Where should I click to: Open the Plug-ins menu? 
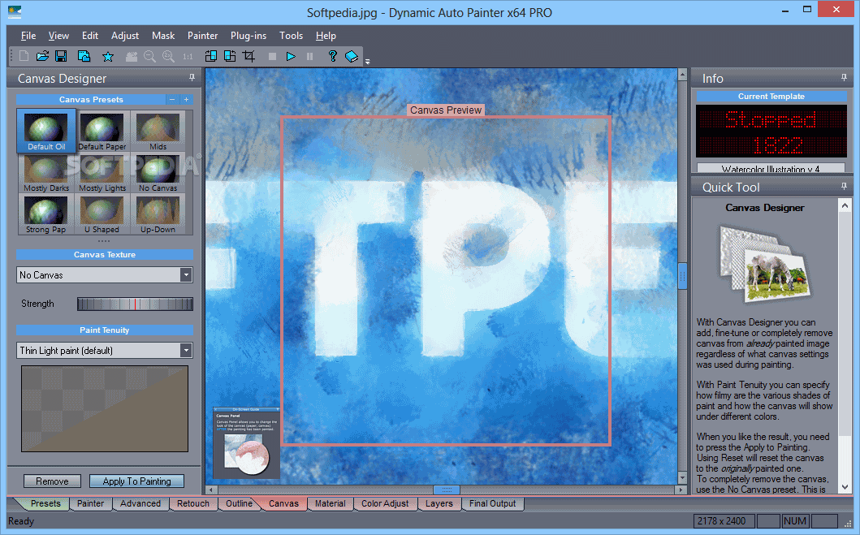tap(248, 36)
